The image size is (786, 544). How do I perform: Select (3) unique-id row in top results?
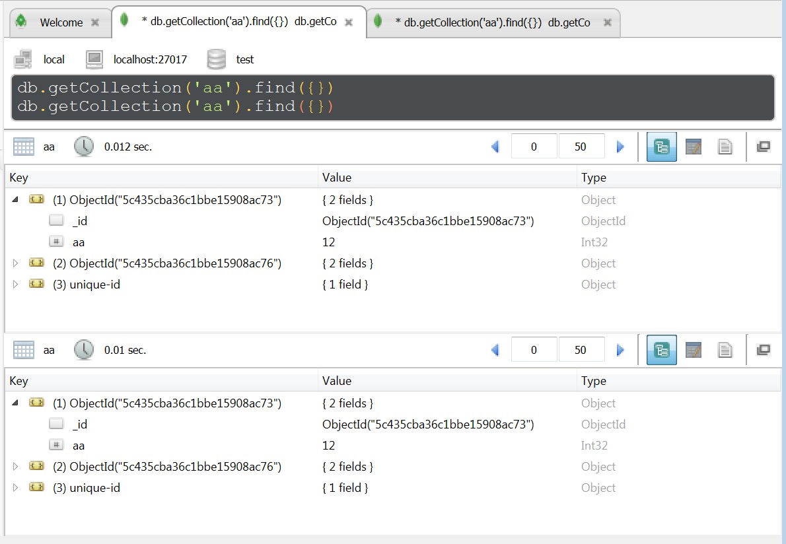[393, 284]
